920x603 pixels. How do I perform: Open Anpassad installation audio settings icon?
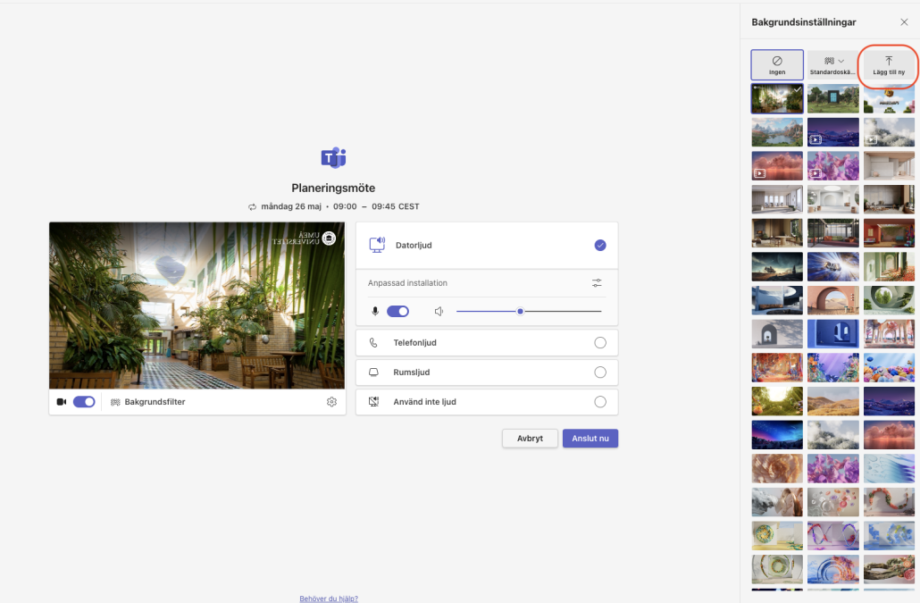(597, 282)
